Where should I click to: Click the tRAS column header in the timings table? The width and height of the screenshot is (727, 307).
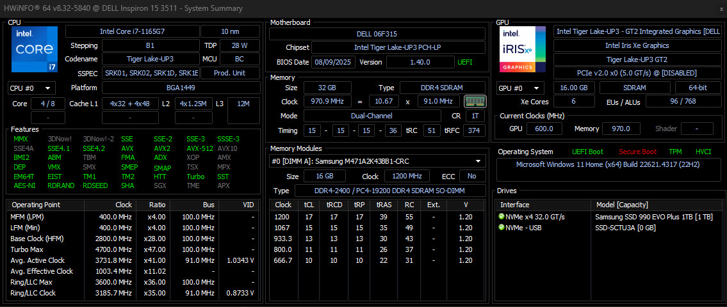click(x=384, y=205)
